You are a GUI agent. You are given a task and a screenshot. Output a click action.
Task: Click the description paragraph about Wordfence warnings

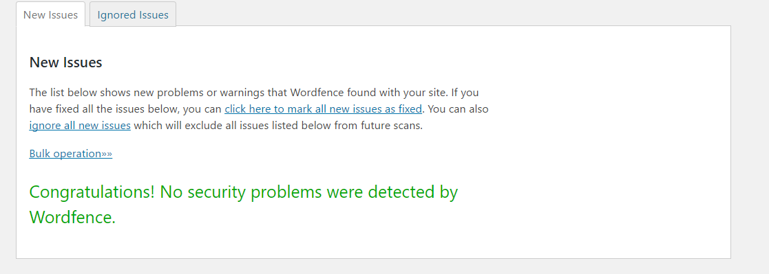tap(259, 109)
